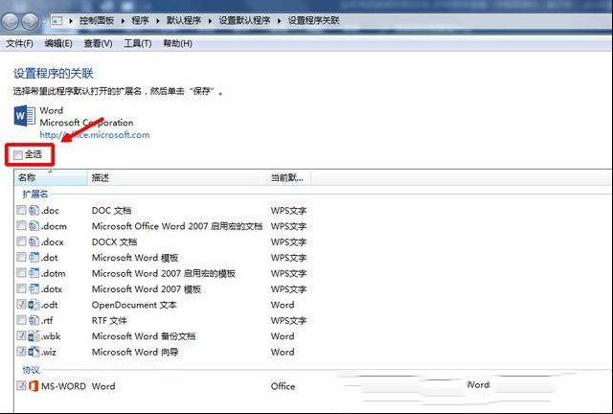Viewport: 613px width, 414px height.
Task: Expand breadcrumb arrow after 默认程序
Action: tap(210, 21)
